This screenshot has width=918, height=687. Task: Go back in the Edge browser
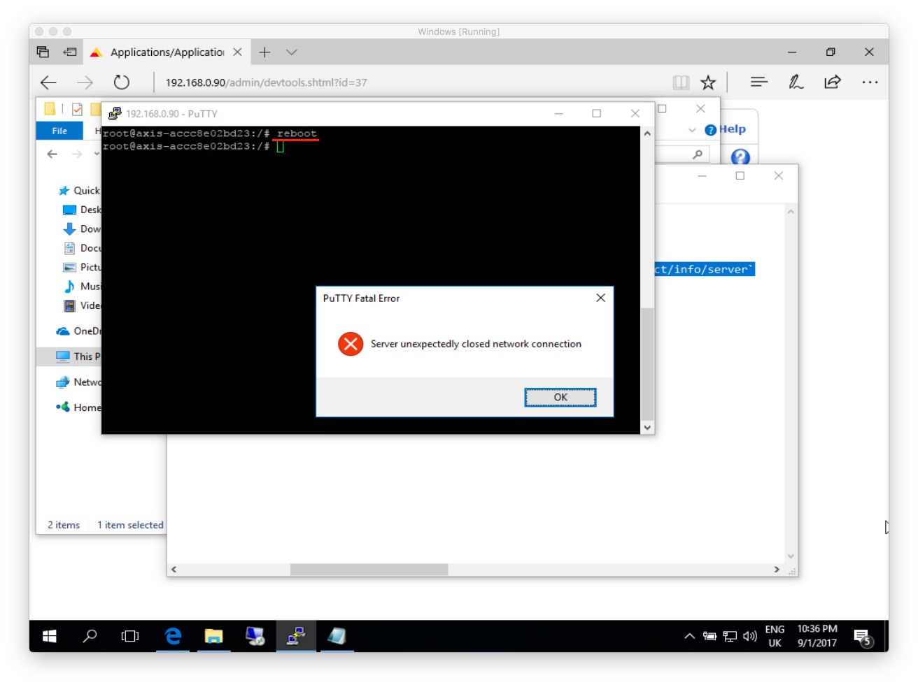point(48,82)
